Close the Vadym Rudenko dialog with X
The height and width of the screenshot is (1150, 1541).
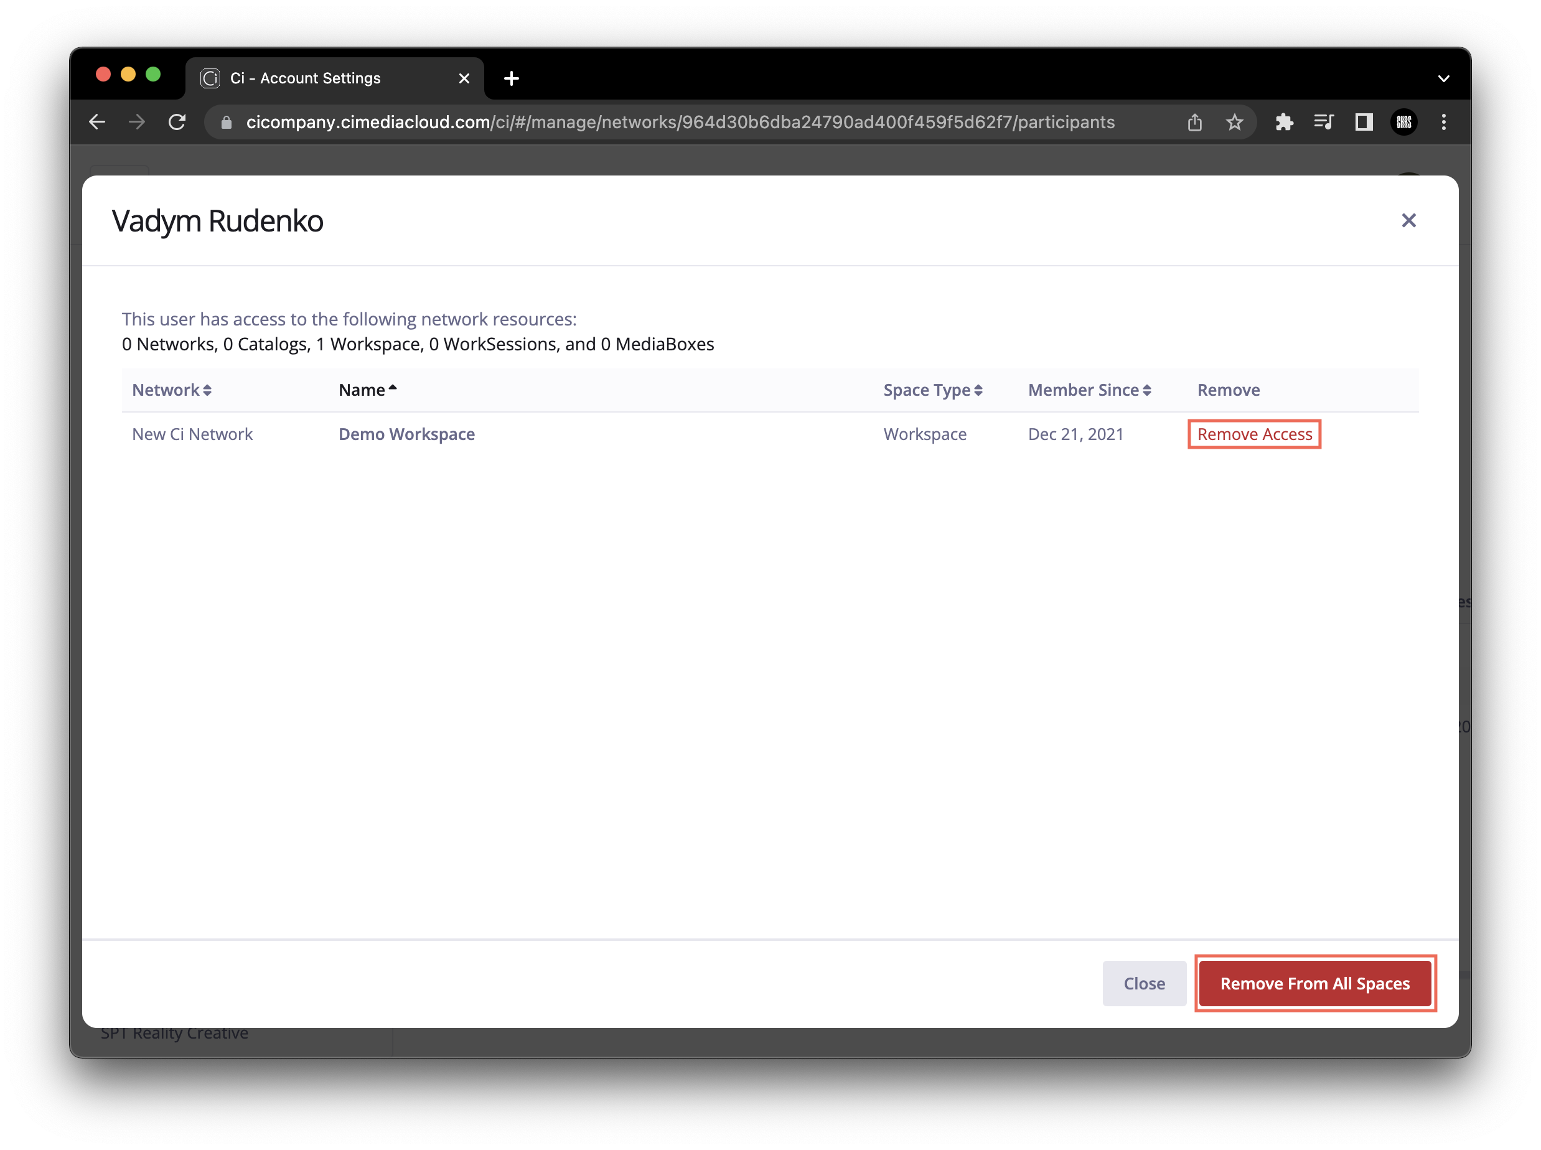point(1408,221)
